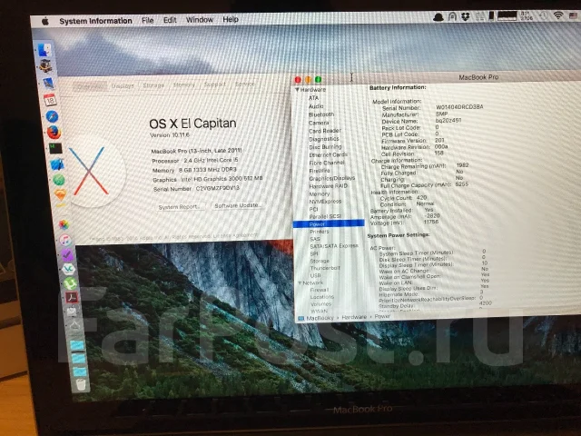Select Bluetooth in the Hardware list
Screen dimensions: 581x436
[x=321, y=114]
